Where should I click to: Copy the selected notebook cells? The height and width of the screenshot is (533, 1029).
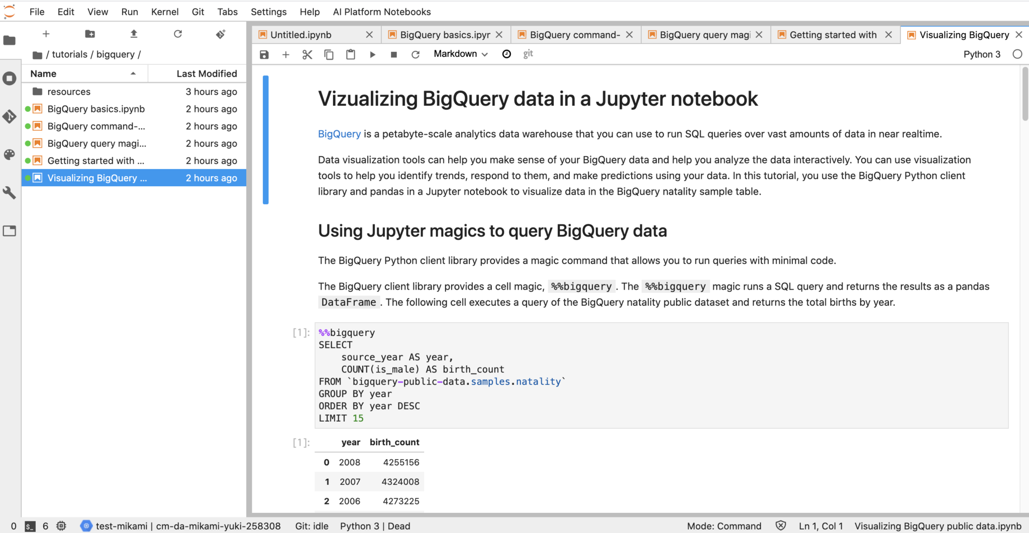pos(329,54)
